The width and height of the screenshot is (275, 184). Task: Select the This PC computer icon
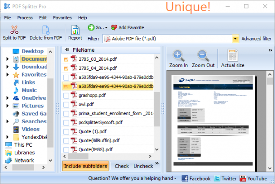pyautogui.click(x=9, y=145)
